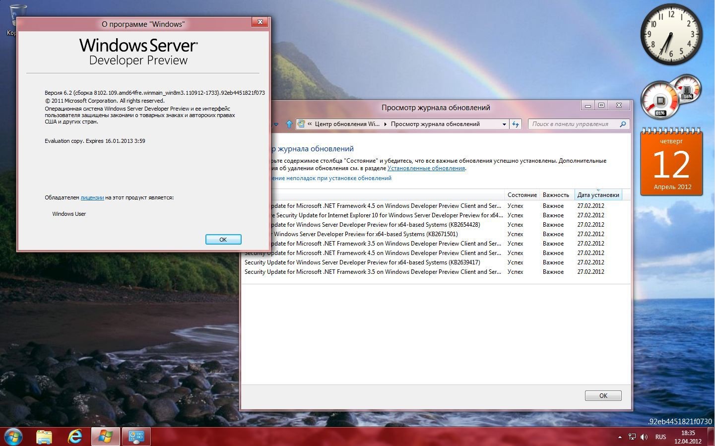Switch to the winver taskbar button
This screenshot has width=715, height=446.
tap(105, 437)
